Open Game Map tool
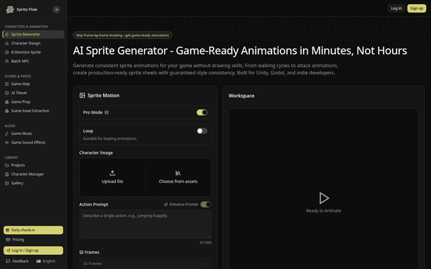 click(33, 84)
